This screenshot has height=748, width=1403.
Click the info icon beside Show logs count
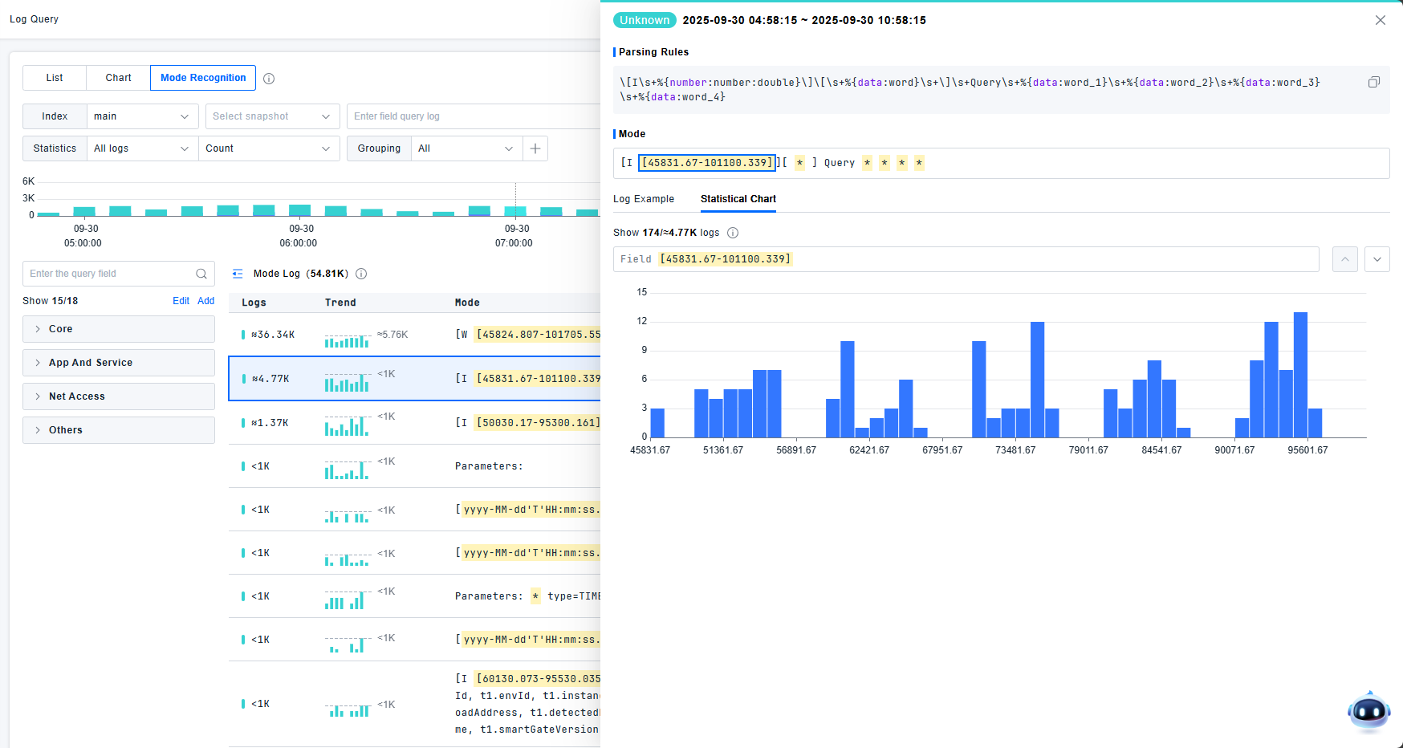point(732,233)
